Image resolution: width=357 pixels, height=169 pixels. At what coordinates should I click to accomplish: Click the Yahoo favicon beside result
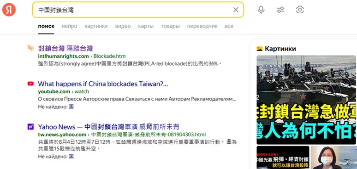(30, 127)
